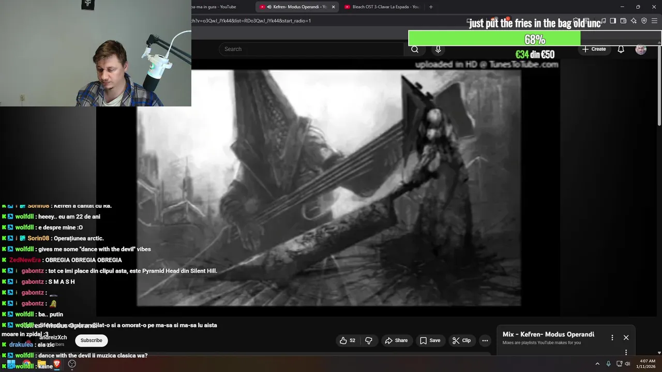Image resolution: width=662 pixels, height=372 pixels.
Task: Subscribe to the channel
Action: pos(91,340)
